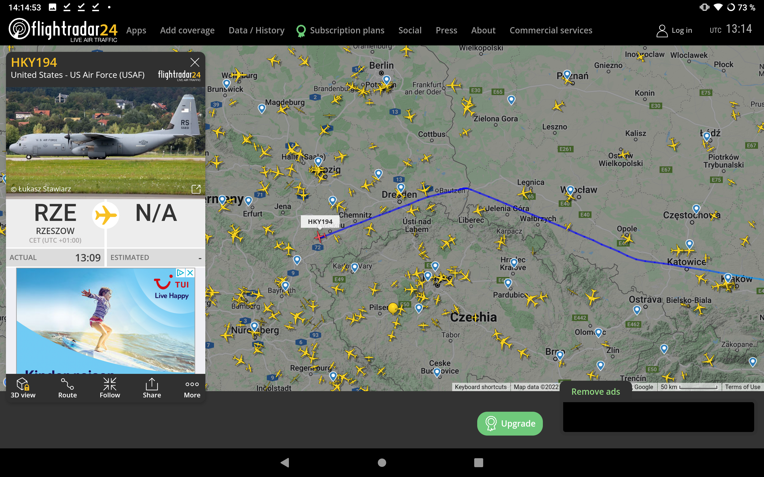Tap the Android home navigation button

pyautogui.click(x=382, y=462)
